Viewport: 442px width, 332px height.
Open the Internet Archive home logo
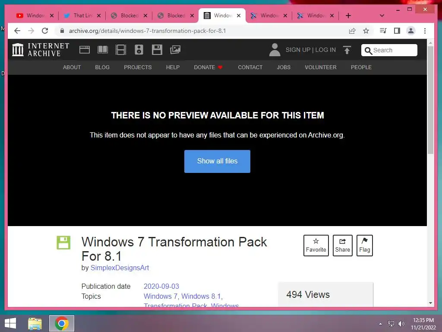click(x=41, y=50)
